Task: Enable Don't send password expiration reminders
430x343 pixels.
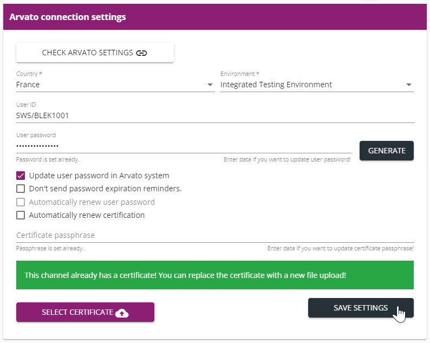Action: (x=21, y=189)
